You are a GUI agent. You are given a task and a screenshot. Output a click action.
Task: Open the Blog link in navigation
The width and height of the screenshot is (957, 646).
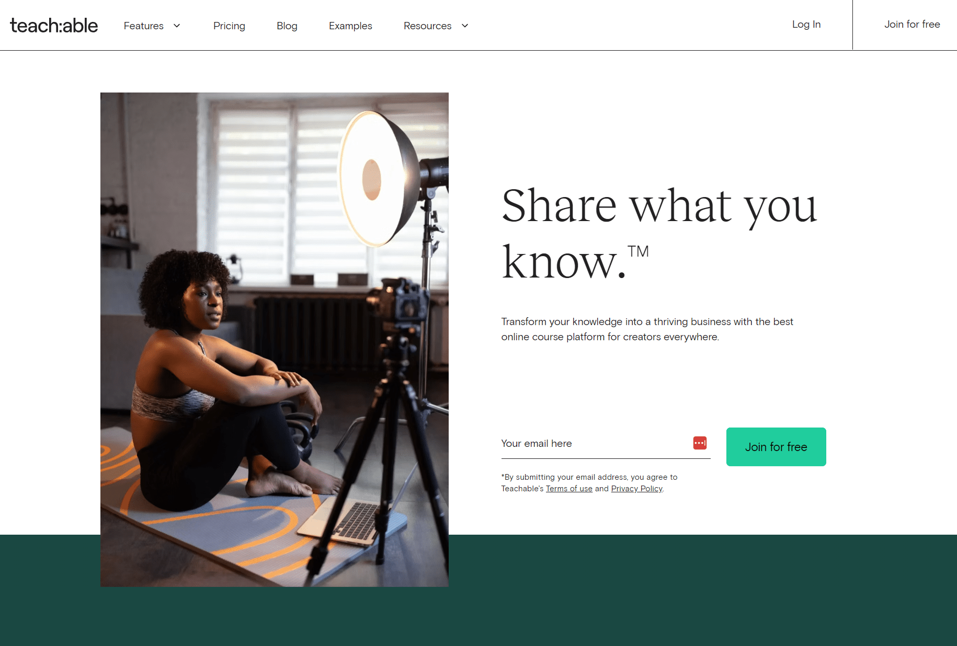287,26
